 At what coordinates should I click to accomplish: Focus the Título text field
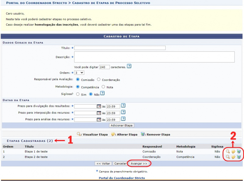click(x=120, y=48)
